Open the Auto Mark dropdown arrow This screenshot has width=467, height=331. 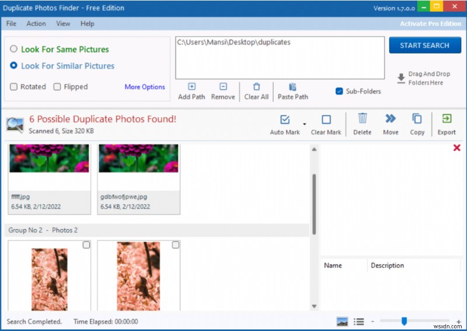[x=304, y=123]
